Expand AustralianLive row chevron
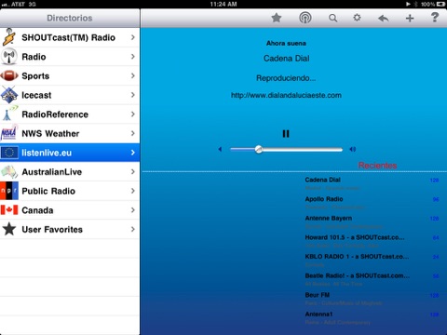 coord(133,172)
